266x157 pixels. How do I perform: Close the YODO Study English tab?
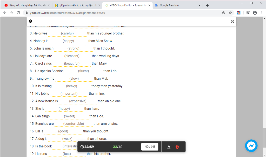tap(149, 5)
